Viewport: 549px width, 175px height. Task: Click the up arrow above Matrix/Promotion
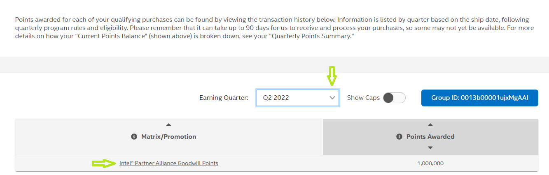168,125
